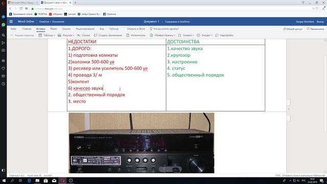This screenshot has width=327, height=184.
Task: Click text '5. общественный порядок' in green column
Action: pyautogui.click(x=196, y=75)
